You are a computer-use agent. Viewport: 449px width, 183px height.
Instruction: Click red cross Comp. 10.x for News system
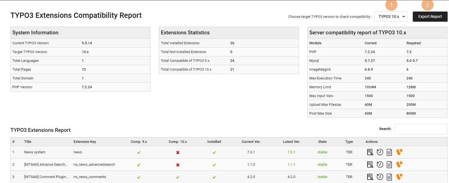(x=178, y=152)
